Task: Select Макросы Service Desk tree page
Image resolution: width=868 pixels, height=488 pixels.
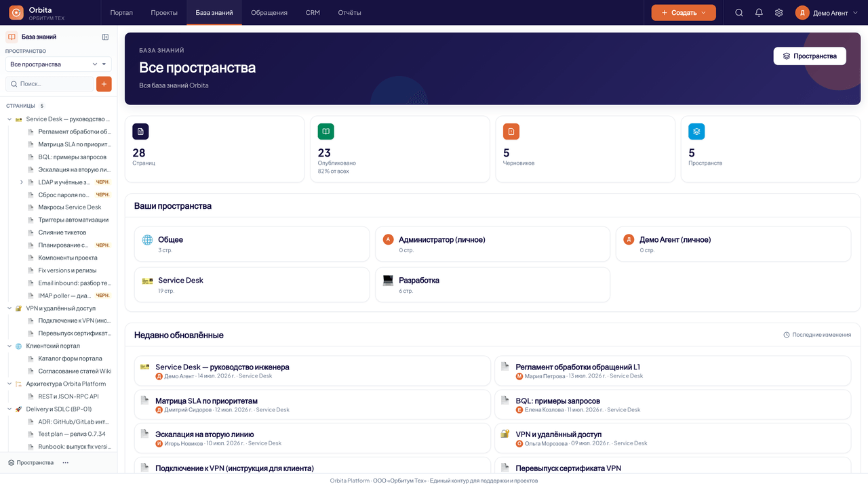Action: [x=68, y=207]
